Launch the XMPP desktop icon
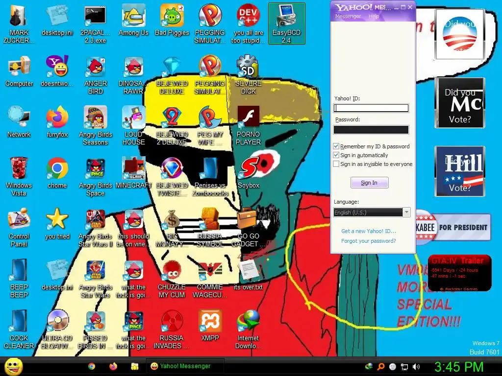 click(x=210, y=326)
